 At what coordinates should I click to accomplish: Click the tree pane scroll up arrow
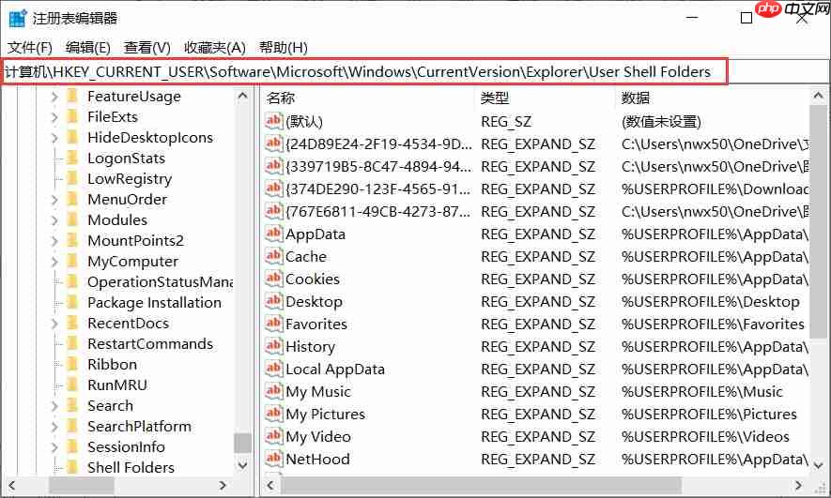pyautogui.click(x=243, y=97)
